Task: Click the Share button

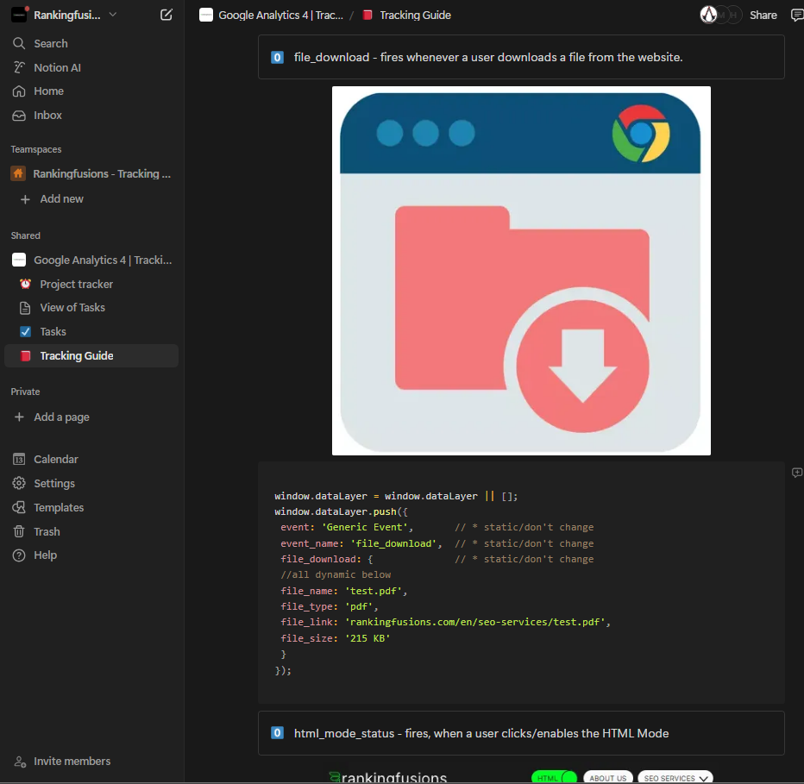Action: pyautogui.click(x=763, y=15)
